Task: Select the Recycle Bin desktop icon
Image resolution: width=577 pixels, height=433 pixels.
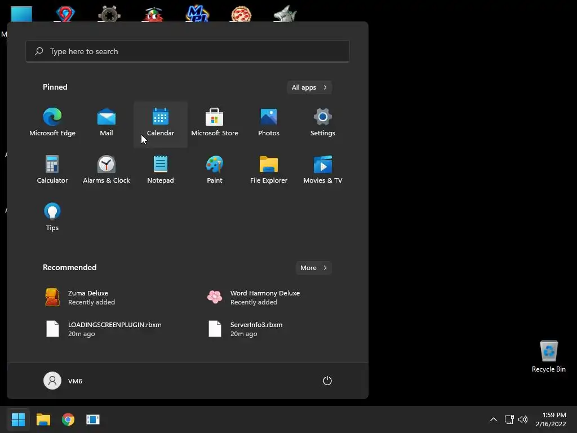Action: (x=549, y=356)
